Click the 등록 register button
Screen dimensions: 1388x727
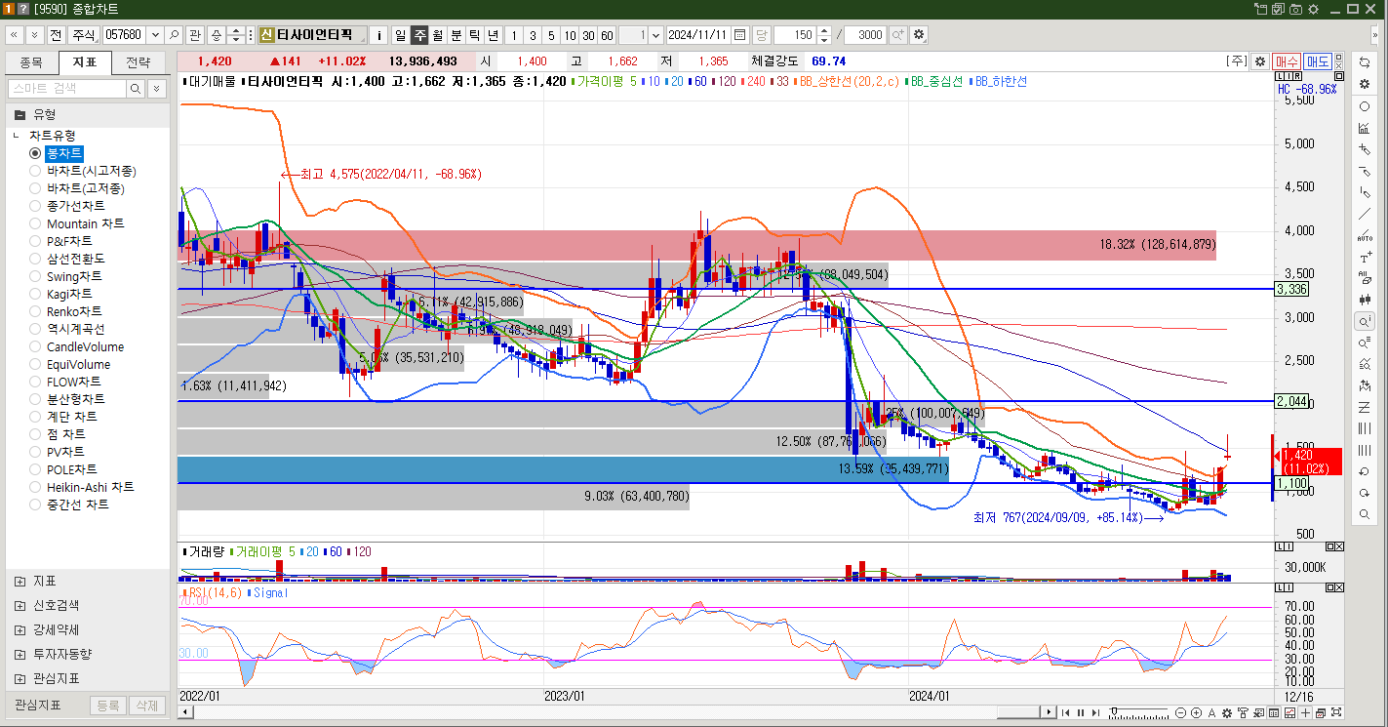pos(107,706)
